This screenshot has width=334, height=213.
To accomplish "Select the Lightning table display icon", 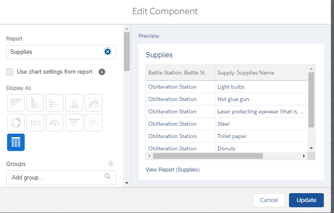I will tap(16, 142).
